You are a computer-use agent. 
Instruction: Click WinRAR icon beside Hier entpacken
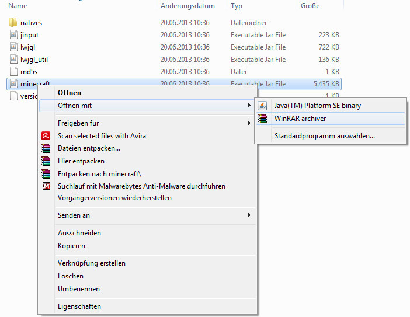(x=46, y=161)
